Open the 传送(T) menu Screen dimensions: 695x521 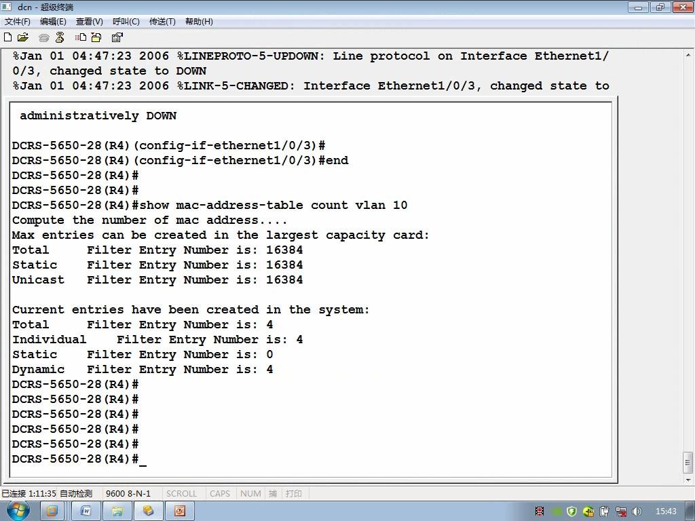[162, 21]
